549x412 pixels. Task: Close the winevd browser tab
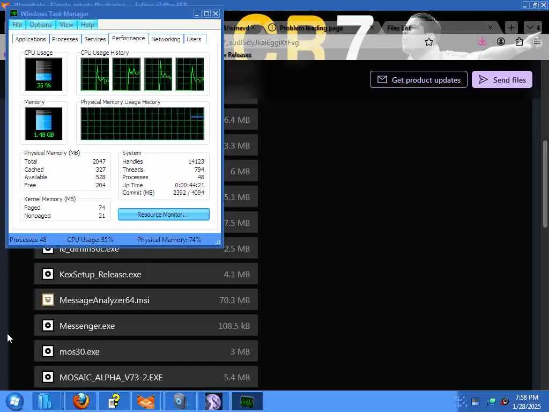click(253, 27)
